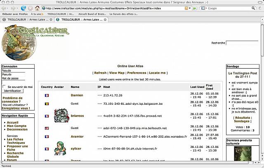Viewport: 264px width, 168px height.
Task: Open the address bar history dropdown
Action: 190,8
